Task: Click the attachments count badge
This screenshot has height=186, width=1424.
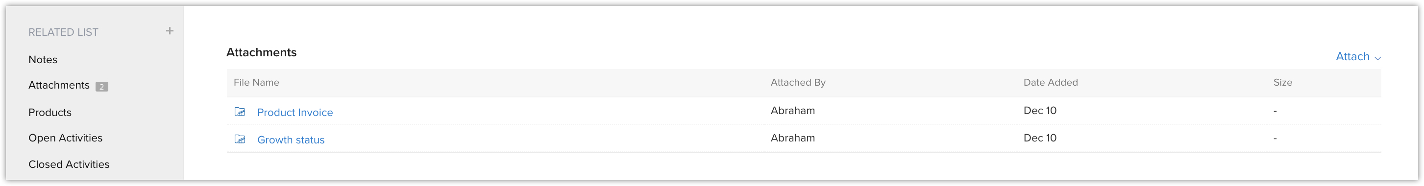Action: click(102, 87)
